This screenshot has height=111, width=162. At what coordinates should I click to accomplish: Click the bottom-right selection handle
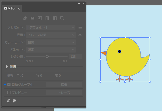click(150, 82)
